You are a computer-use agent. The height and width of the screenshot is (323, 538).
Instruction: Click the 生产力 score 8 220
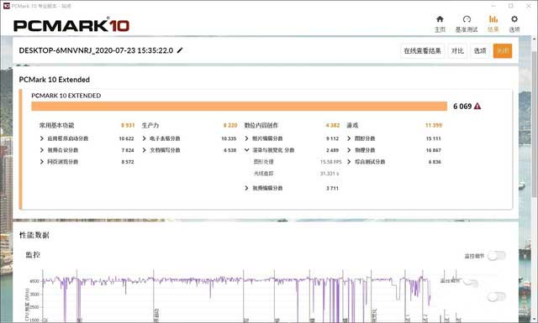(x=230, y=125)
